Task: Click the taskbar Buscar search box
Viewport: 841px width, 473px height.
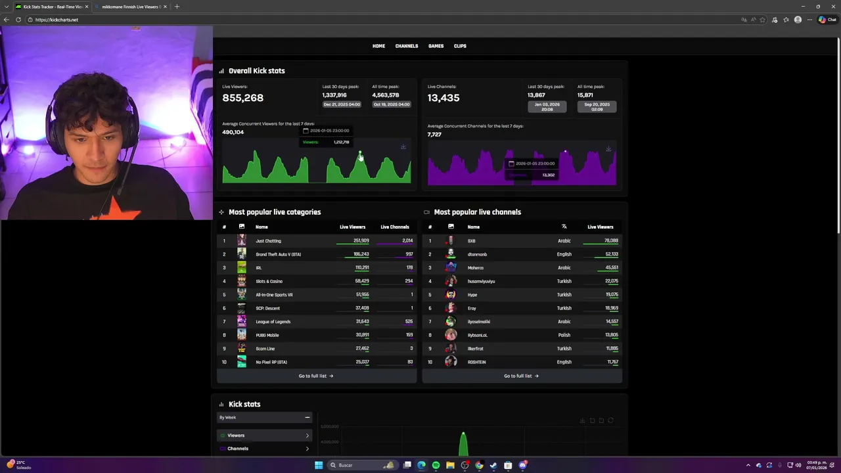Action: [x=362, y=465]
